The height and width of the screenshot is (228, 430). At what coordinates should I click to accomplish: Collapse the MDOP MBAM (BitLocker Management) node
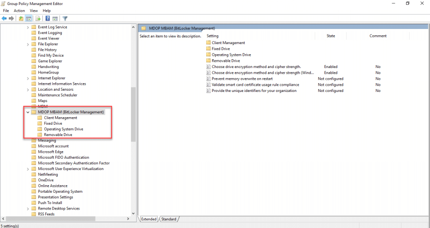pyautogui.click(x=28, y=112)
